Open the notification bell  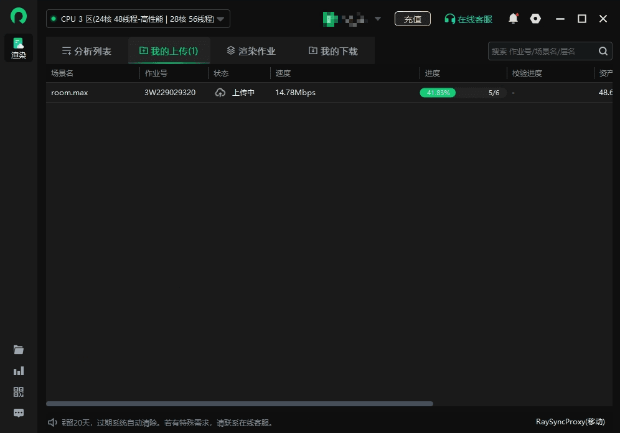click(x=513, y=19)
